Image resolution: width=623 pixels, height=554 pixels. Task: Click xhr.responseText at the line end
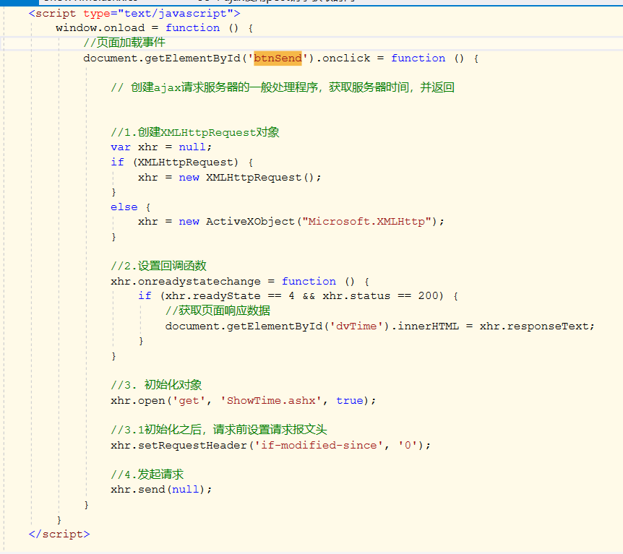[533, 326]
